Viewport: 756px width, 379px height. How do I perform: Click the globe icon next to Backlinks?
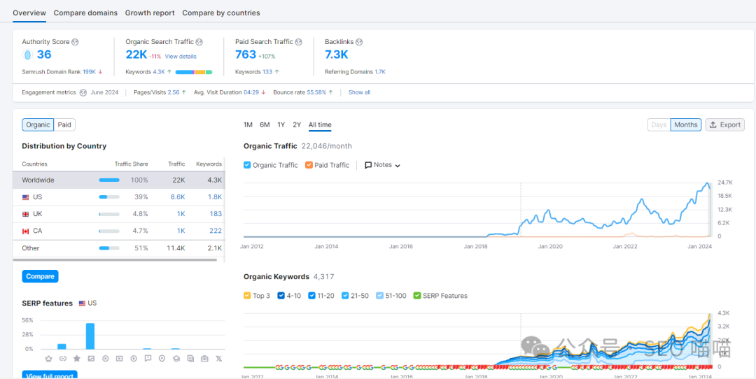[359, 42]
